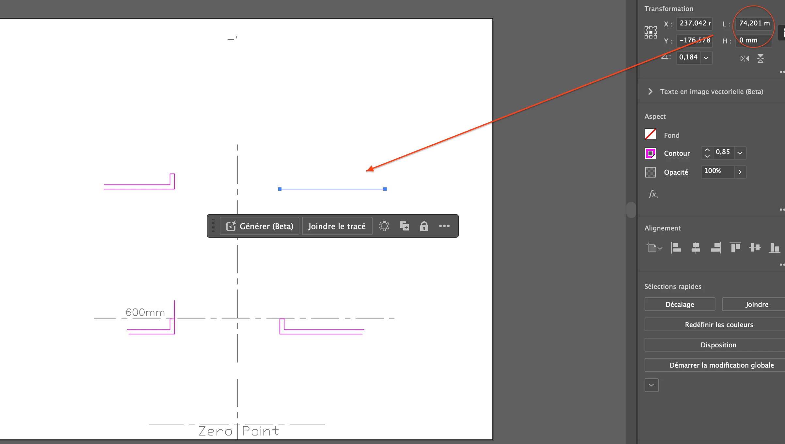
Task: Click the lock icon in the floating taskbar
Action: 424,226
